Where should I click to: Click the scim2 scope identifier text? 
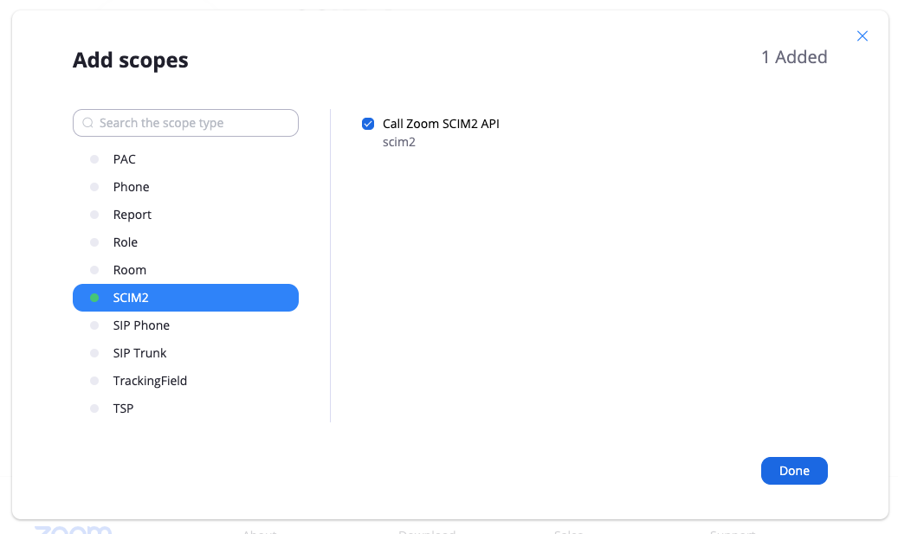(399, 142)
